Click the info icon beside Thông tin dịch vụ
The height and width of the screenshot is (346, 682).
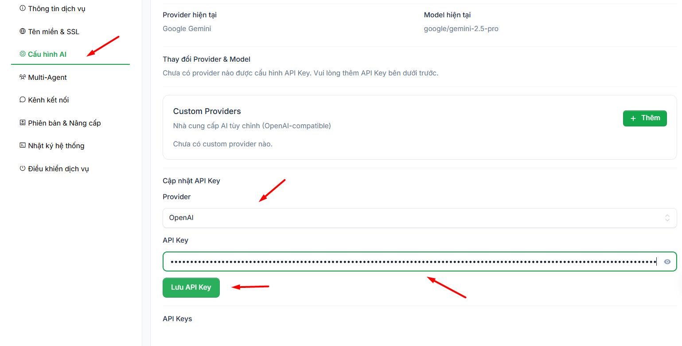coord(23,8)
